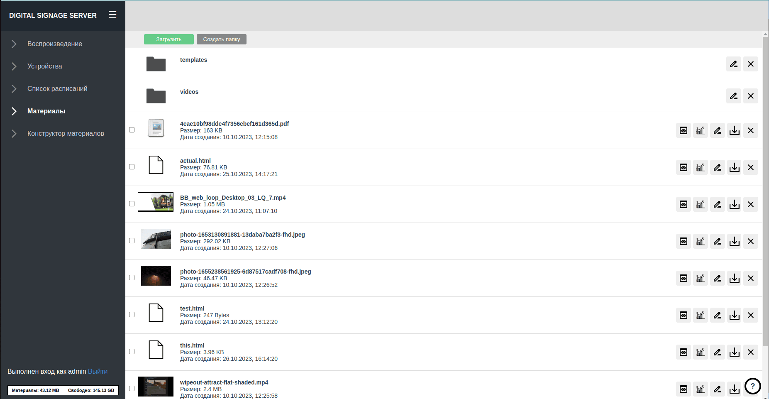Expand the Устройства menu arrow

(14, 66)
